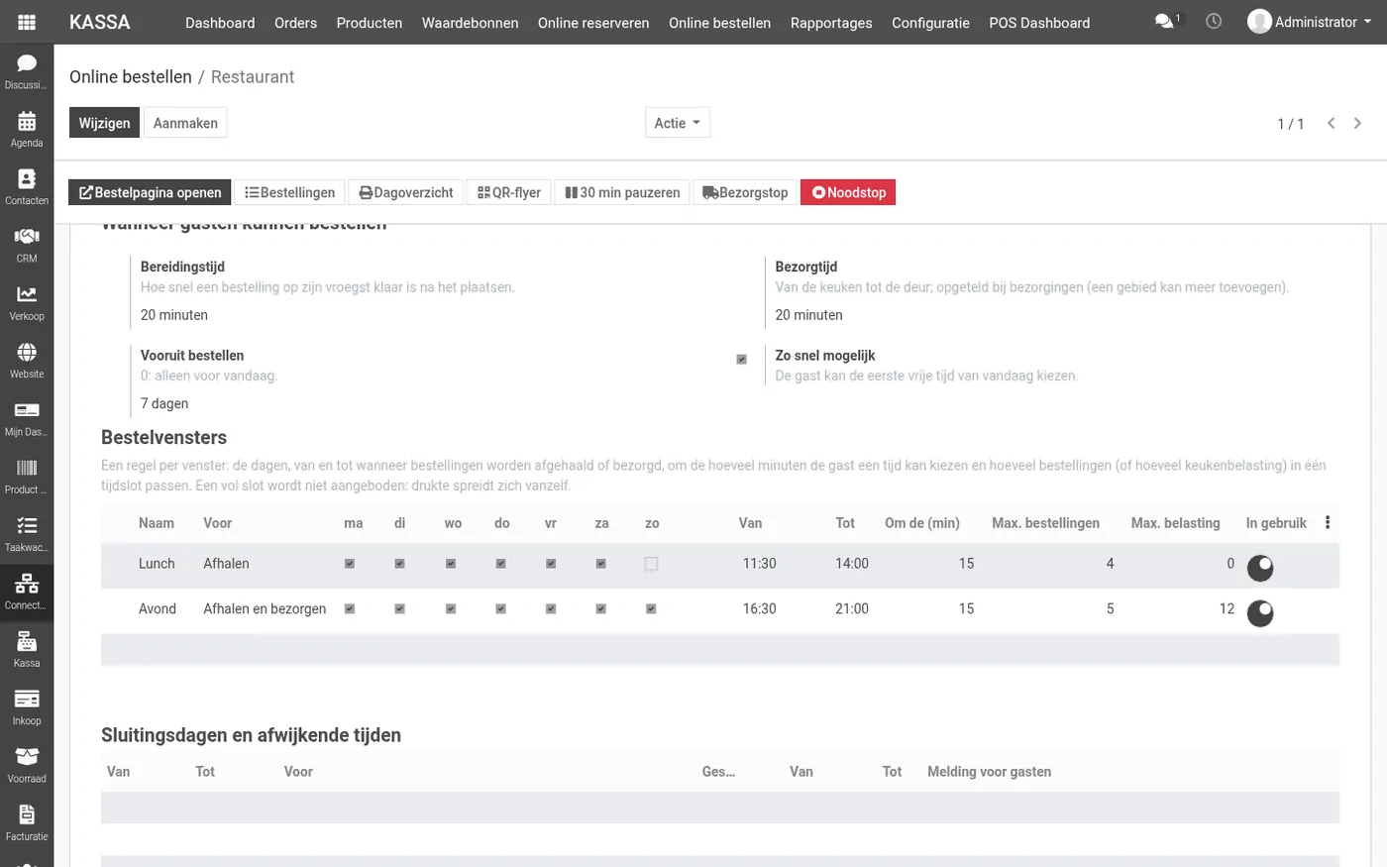Open activities clock icon in top bar
The width and height of the screenshot is (1387, 867).
pyautogui.click(x=1214, y=21)
